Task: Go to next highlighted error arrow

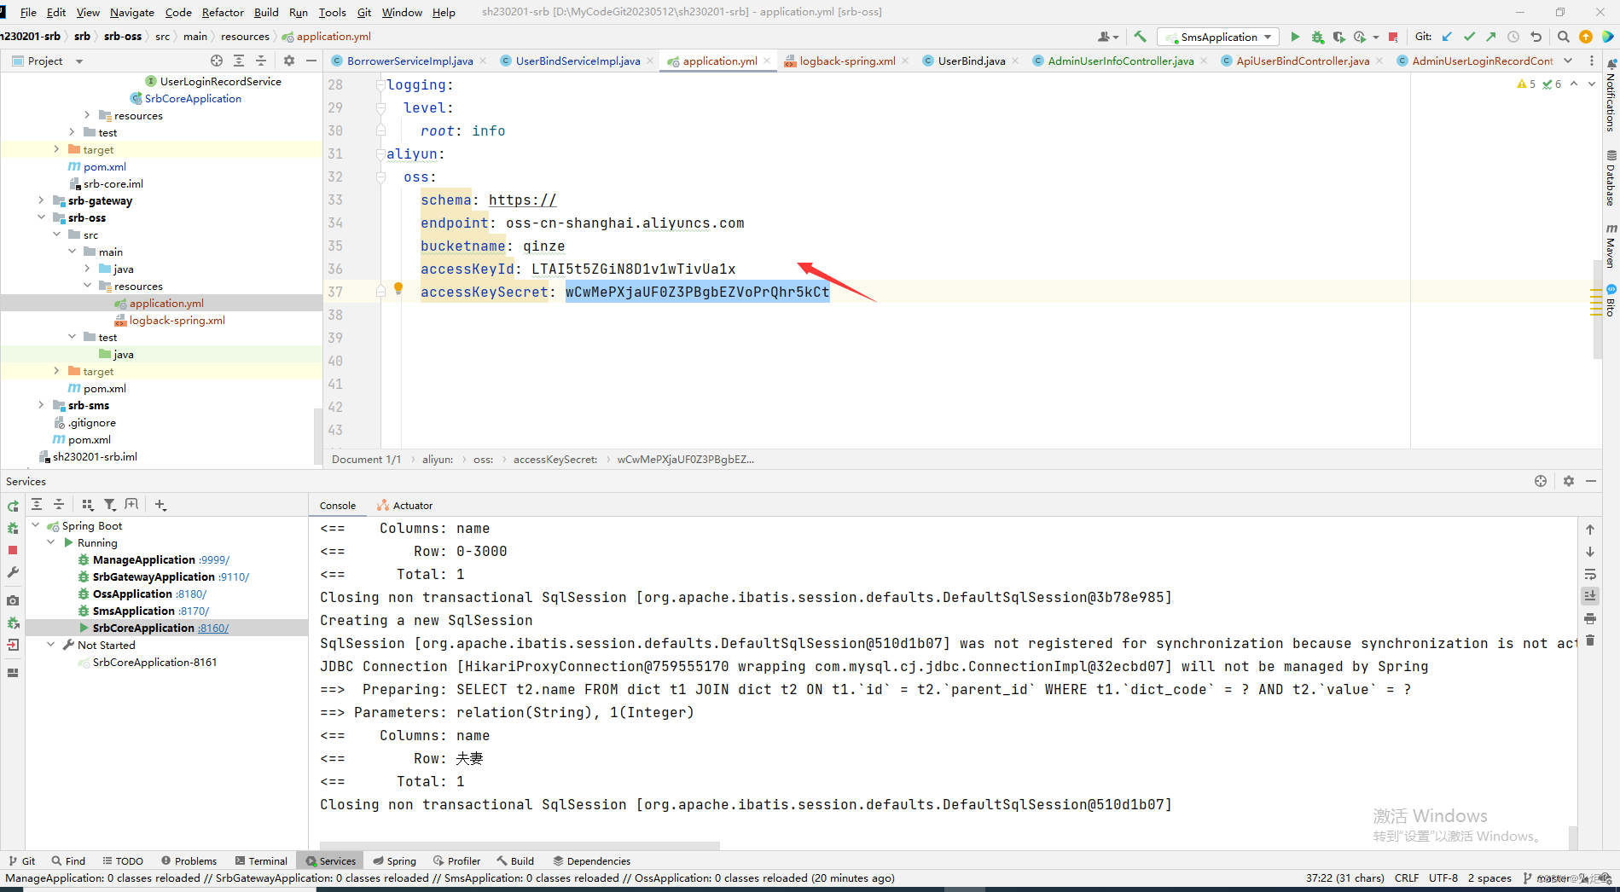Action: pyautogui.click(x=1592, y=84)
